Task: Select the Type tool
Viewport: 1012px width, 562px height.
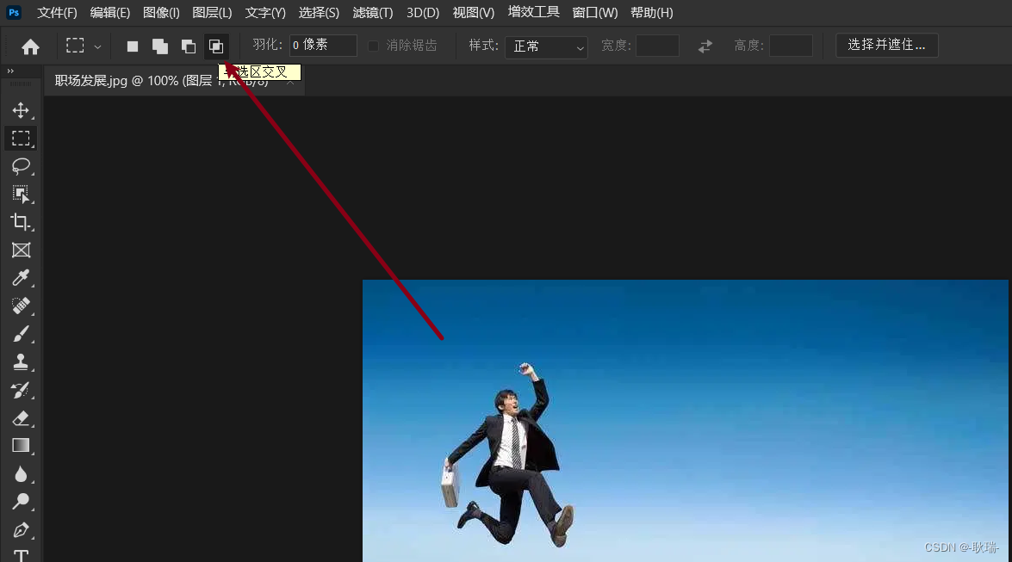Action: pyautogui.click(x=22, y=555)
